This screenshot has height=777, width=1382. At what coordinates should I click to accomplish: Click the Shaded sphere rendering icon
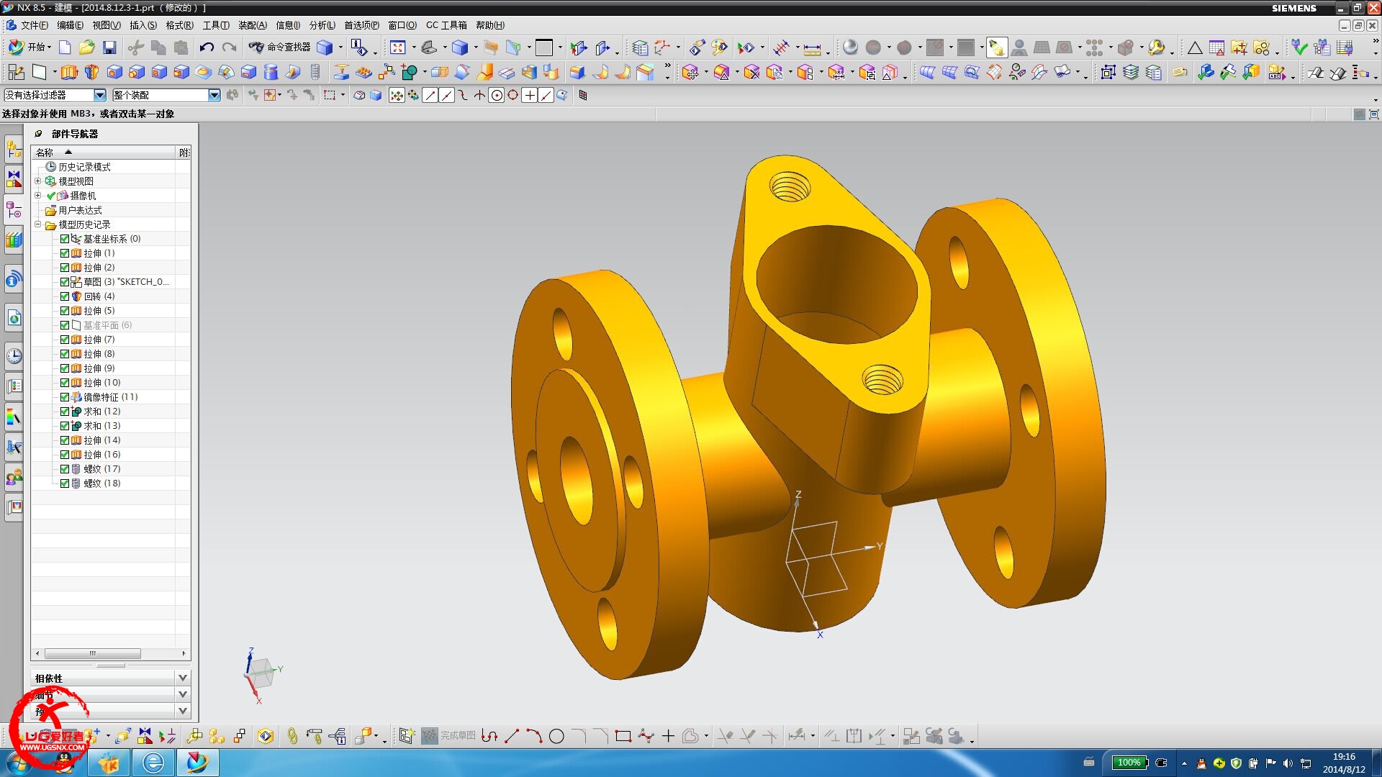[850, 47]
